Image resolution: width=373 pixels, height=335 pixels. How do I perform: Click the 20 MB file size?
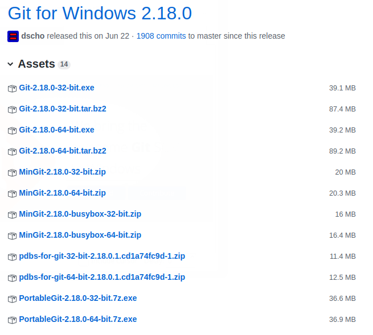coord(346,172)
